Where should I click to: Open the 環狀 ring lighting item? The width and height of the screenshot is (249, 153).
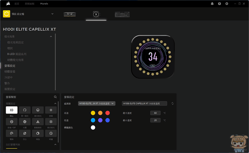click(10, 48)
